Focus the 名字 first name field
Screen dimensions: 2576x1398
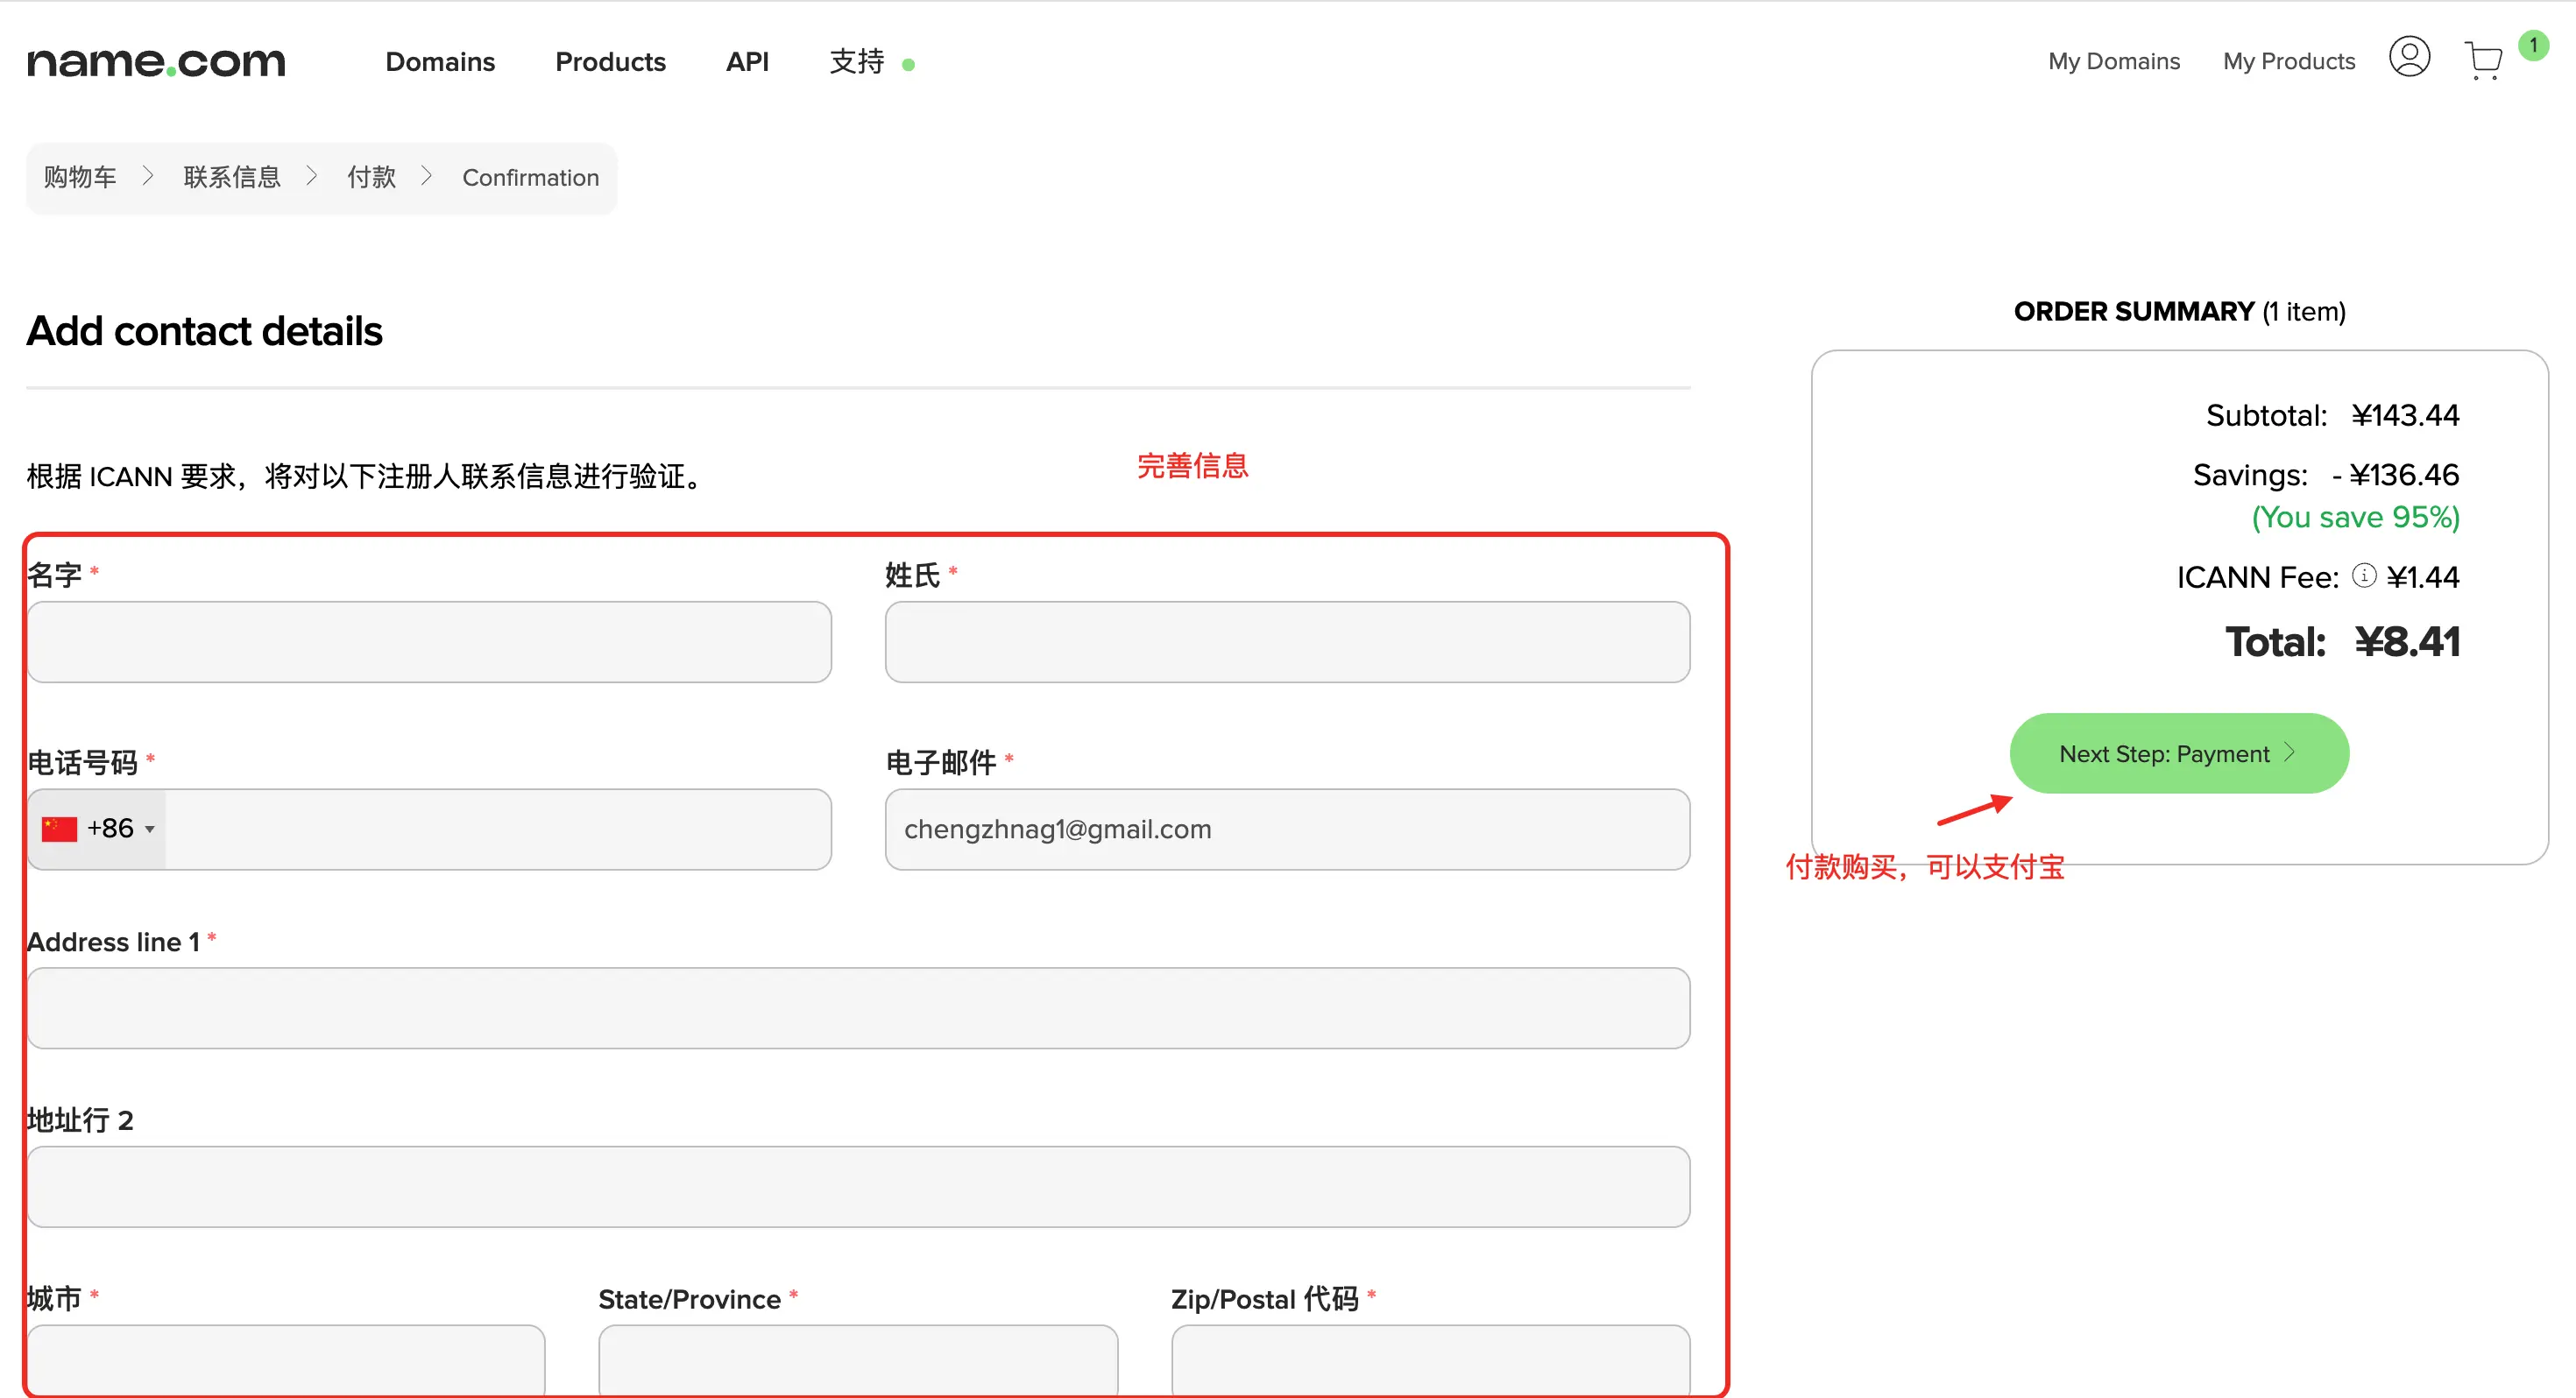[x=429, y=642]
